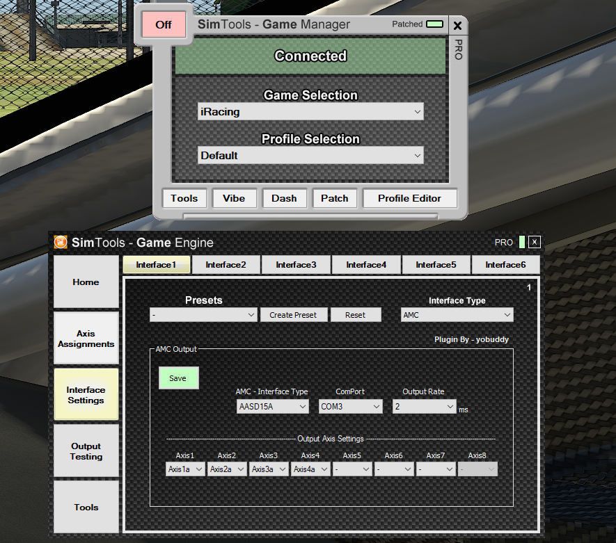Viewport: 616px width, 543px height.
Task: Open the Axis4 dropdown showing Axis4a
Action: (310, 469)
